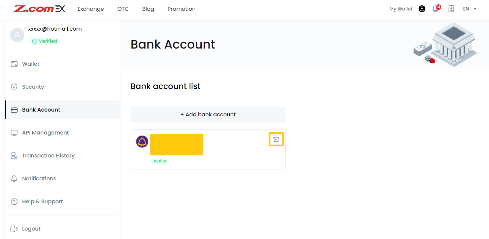Viewport: 489px width, 239px height.
Task: Switch to the Exchange menu item
Action: [91, 9]
